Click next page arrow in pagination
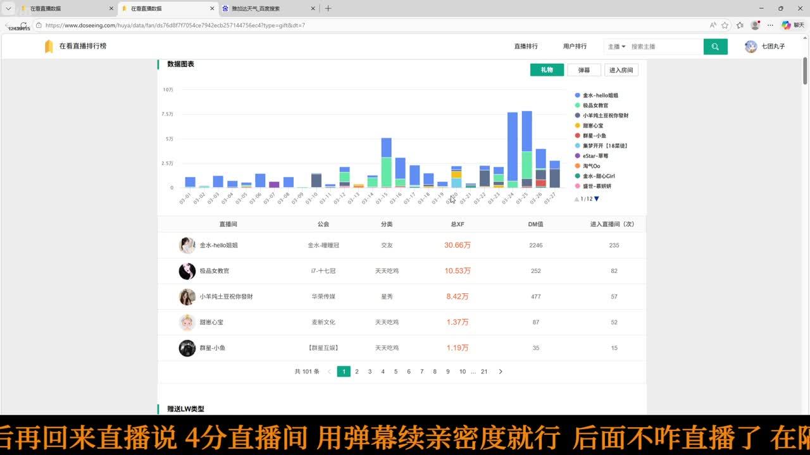The height and width of the screenshot is (455, 810). (501, 372)
